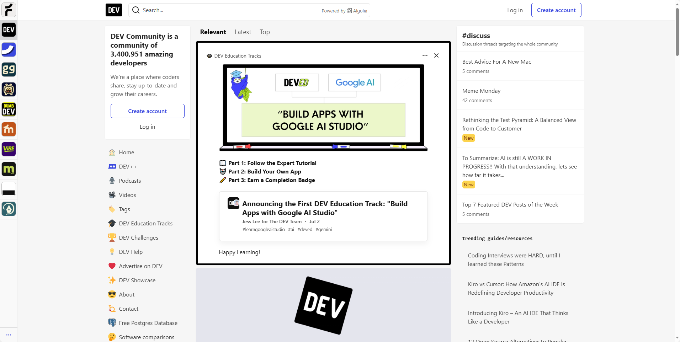Dismiss the DEV Education Tracks card
The height and width of the screenshot is (342, 680).
click(x=436, y=55)
